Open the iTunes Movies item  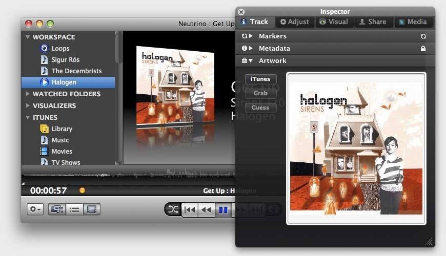[x=62, y=152]
